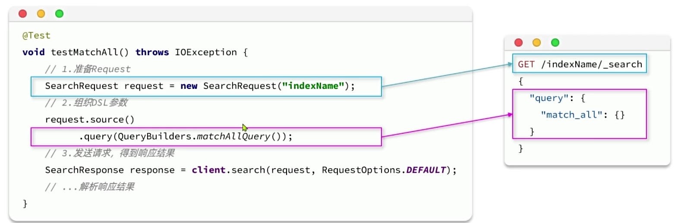Select the "indexName" string in the SearchRequest constructor
The height and width of the screenshot is (223, 675).
coord(312,86)
